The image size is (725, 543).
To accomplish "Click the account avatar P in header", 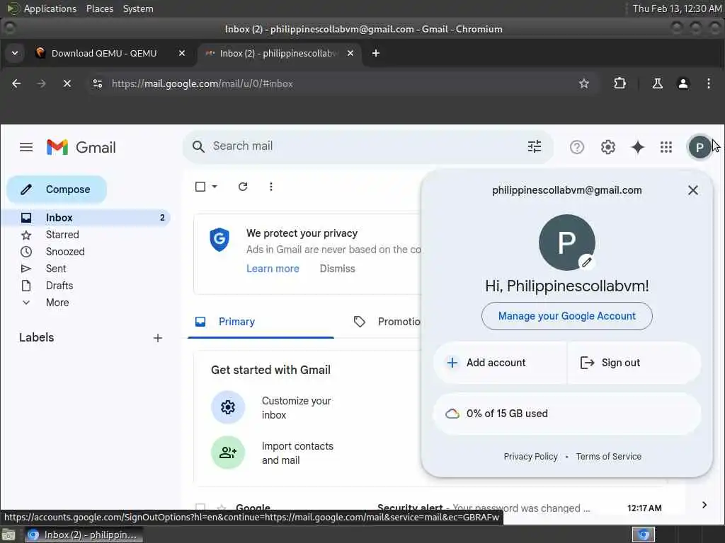I will [700, 147].
